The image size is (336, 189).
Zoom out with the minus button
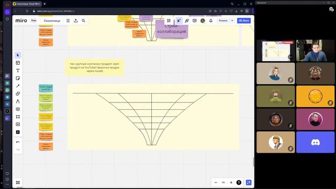[x=216, y=183]
